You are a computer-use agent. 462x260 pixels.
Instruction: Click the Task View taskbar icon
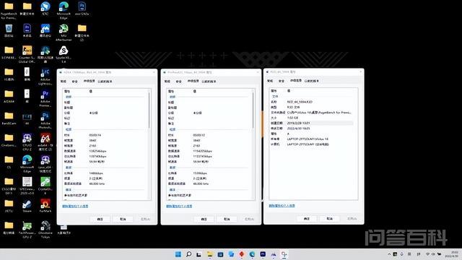click(x=199, y=254)
